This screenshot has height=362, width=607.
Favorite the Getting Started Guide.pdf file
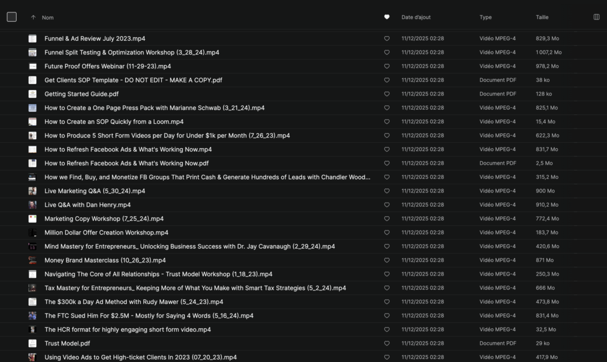(387, 94)
